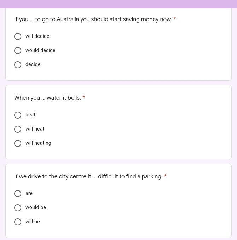Screen dimensions: 237x240
Task: Click the required asterisk on water question
Action: [x=83, y=98]
